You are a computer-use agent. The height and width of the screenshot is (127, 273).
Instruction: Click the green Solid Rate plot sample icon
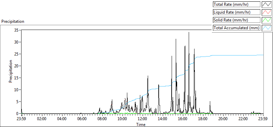tap(267, 20)
